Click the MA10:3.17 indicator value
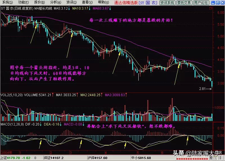The image size is (225, 161). [x=80, y=8]
